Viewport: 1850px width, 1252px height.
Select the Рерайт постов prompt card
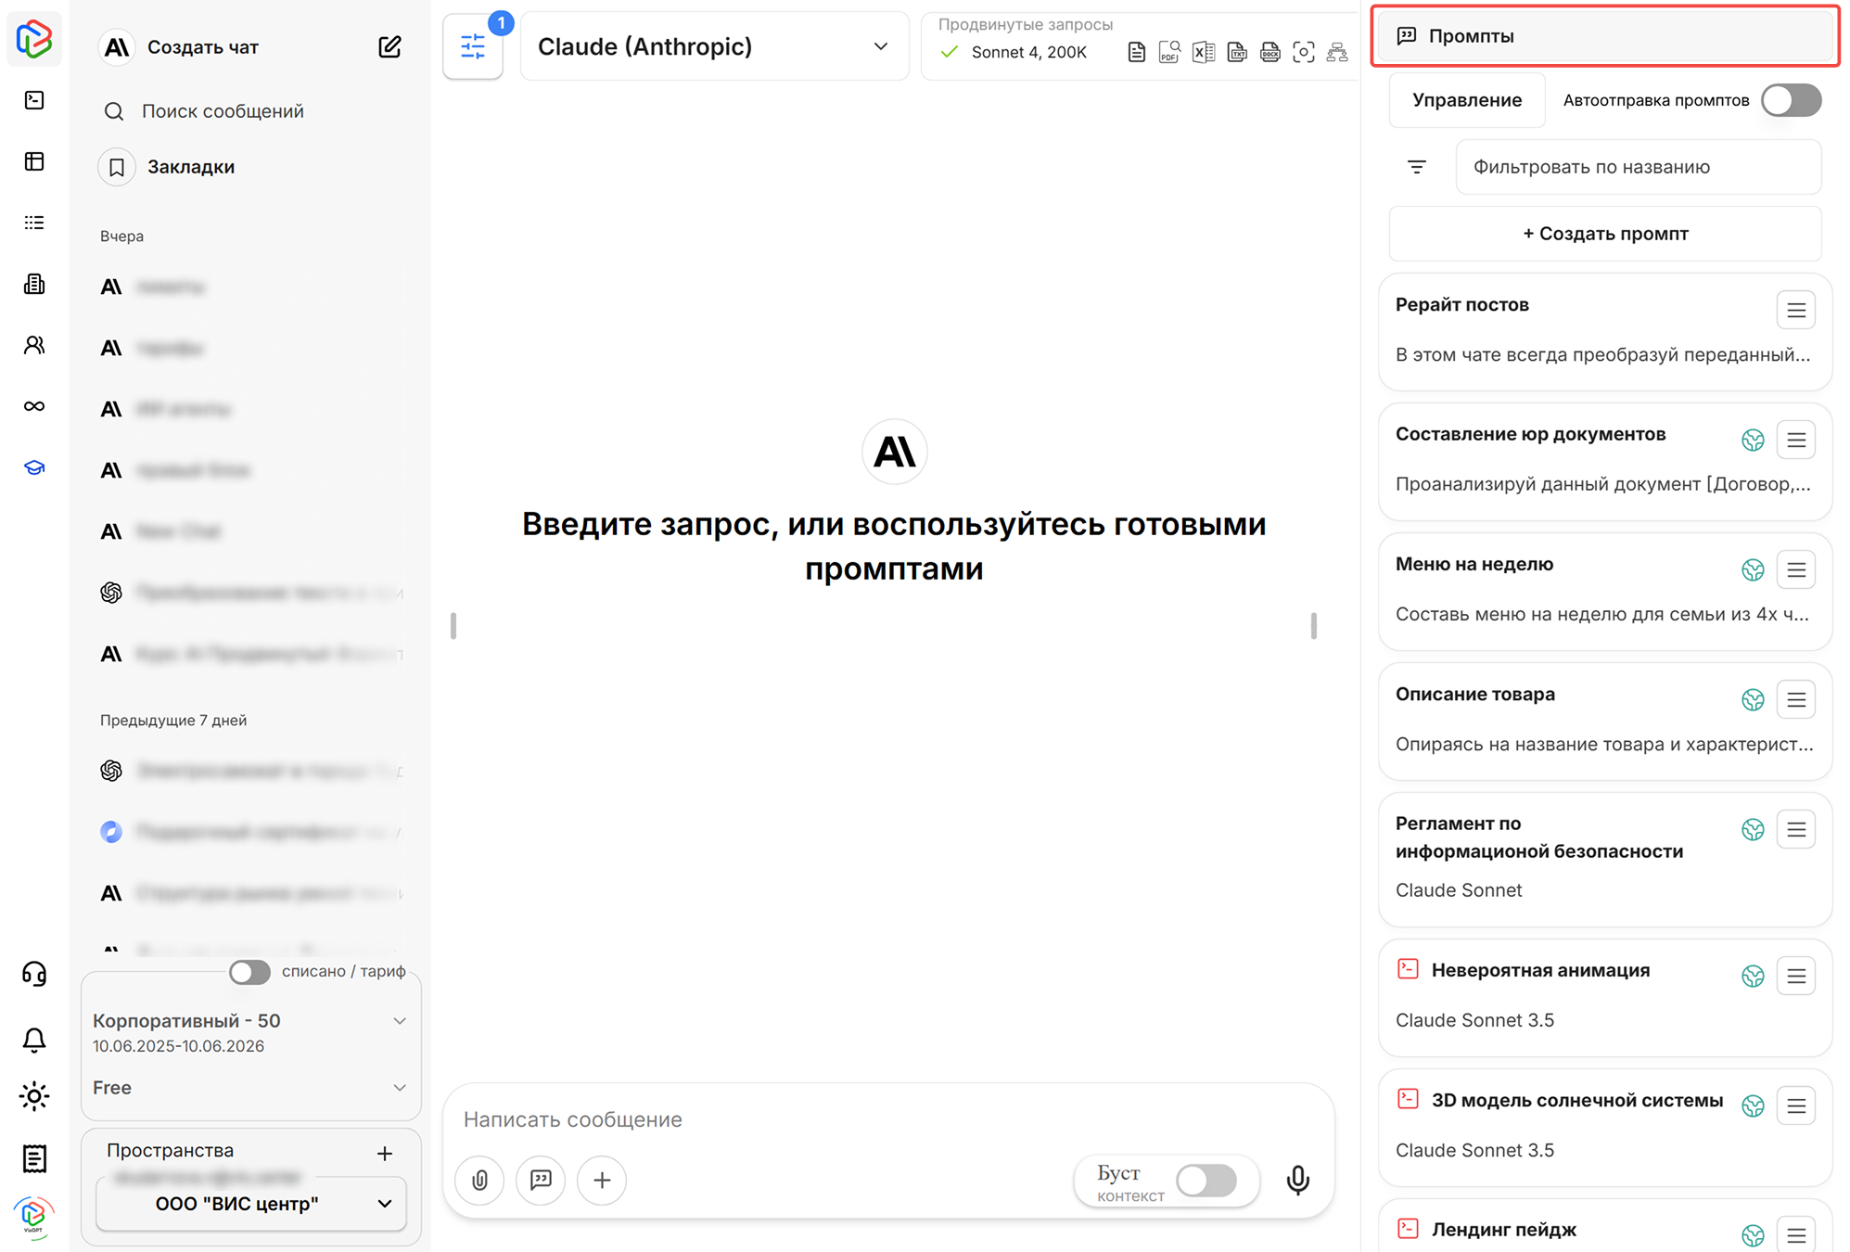pos(1605,331)
